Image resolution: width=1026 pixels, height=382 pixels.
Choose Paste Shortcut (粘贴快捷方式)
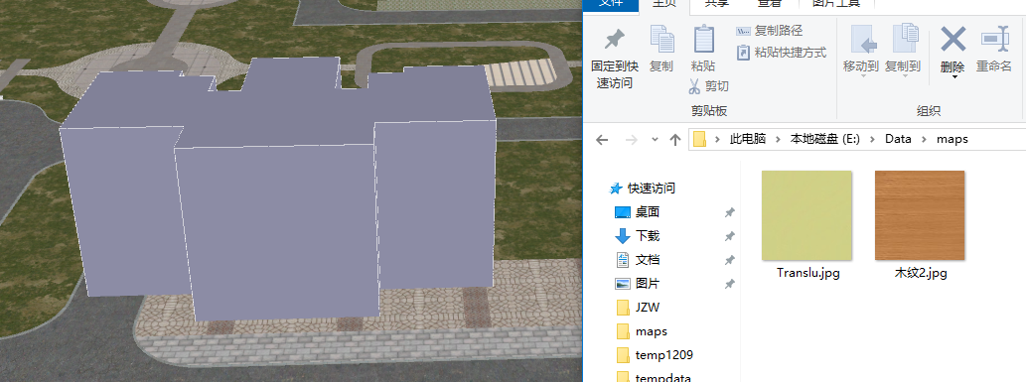[x=782, y=53]
